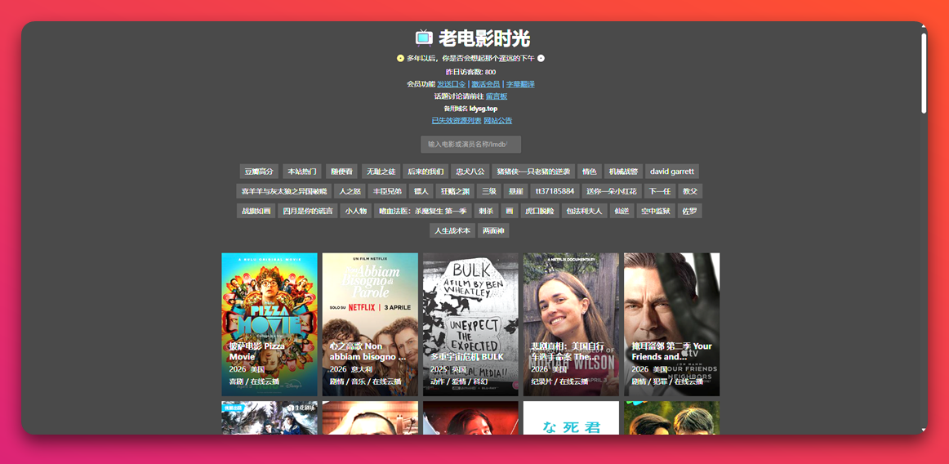Select the single-character 画 tag

(x=510, y=212)
